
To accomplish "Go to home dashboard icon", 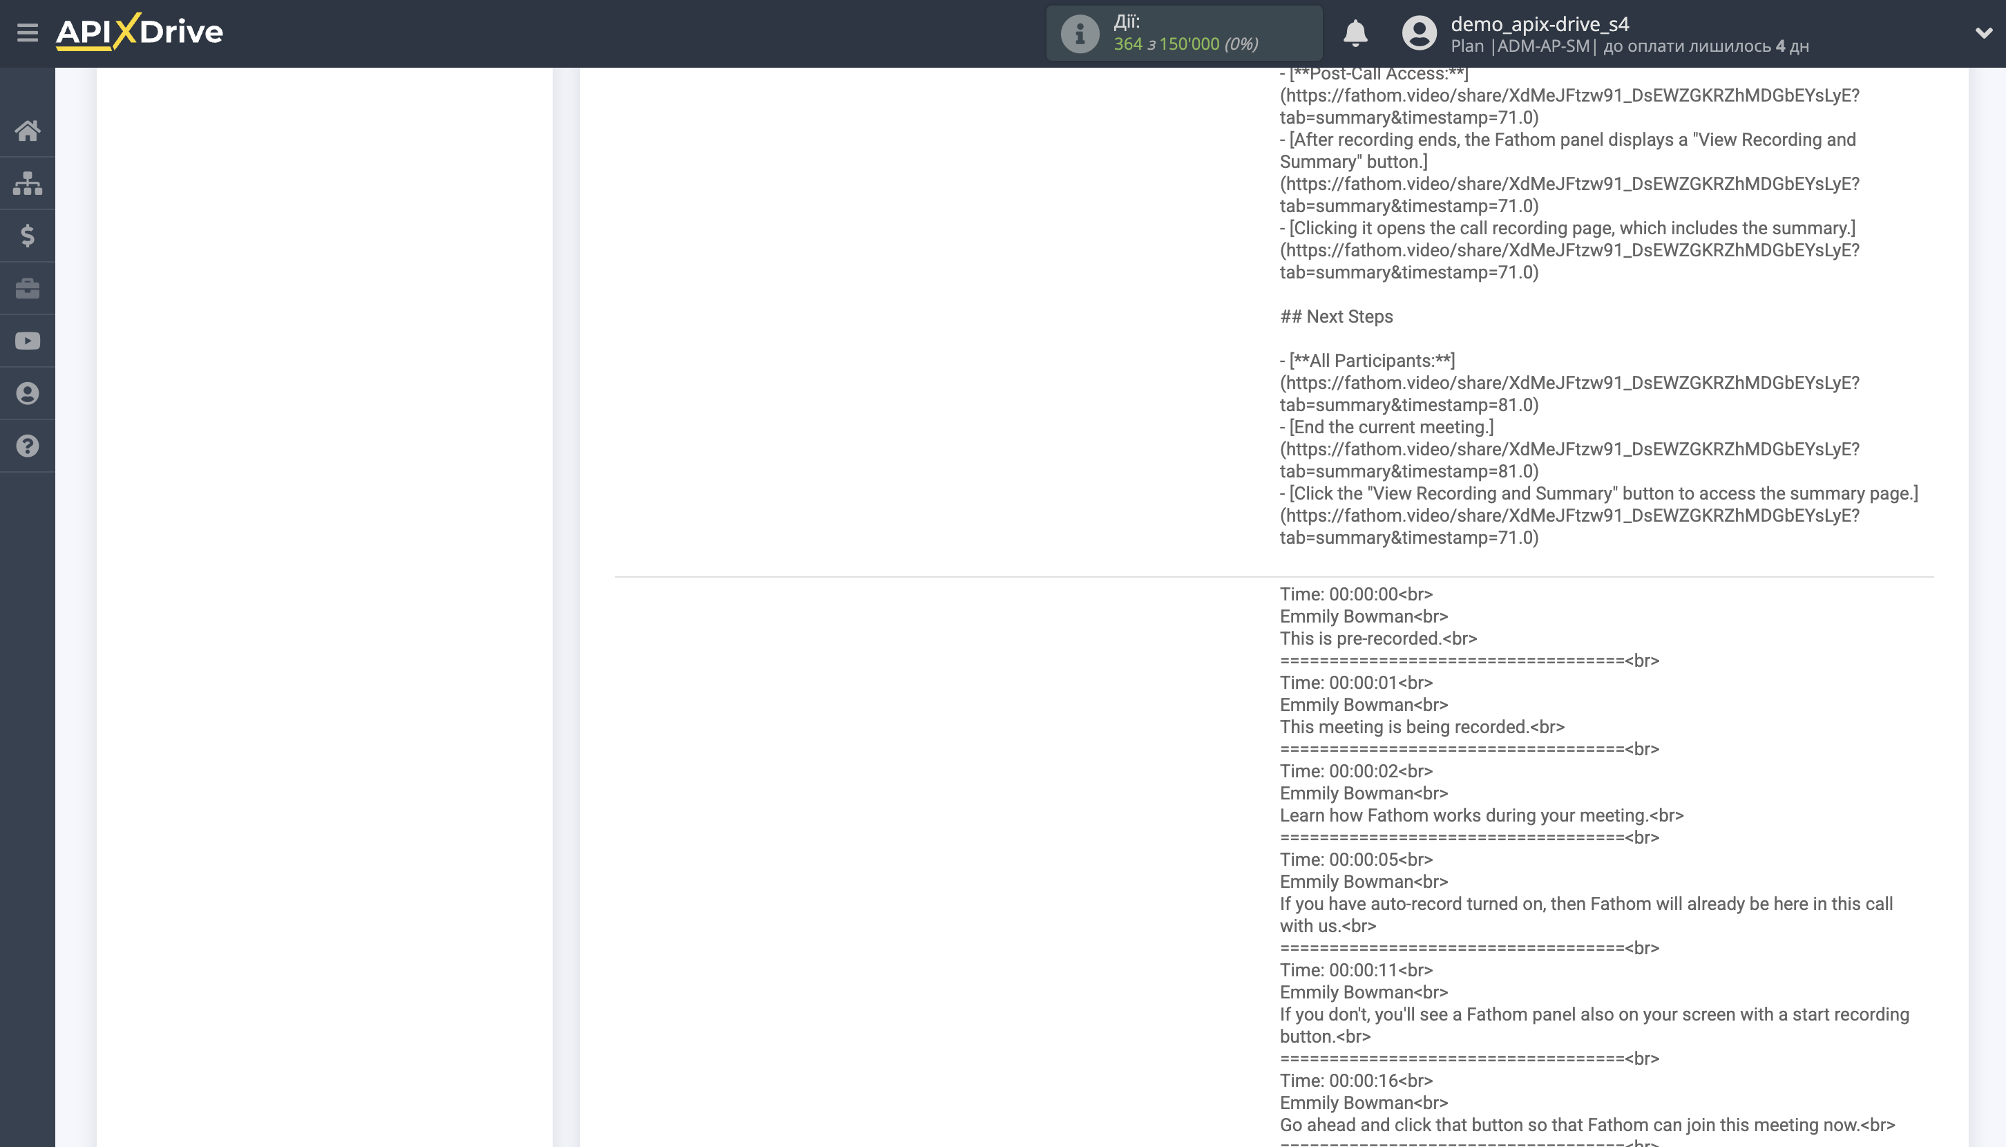I will point(28,130).
